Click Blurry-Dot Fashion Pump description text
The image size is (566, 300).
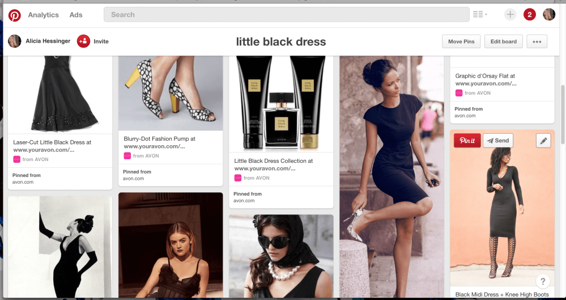160,142
